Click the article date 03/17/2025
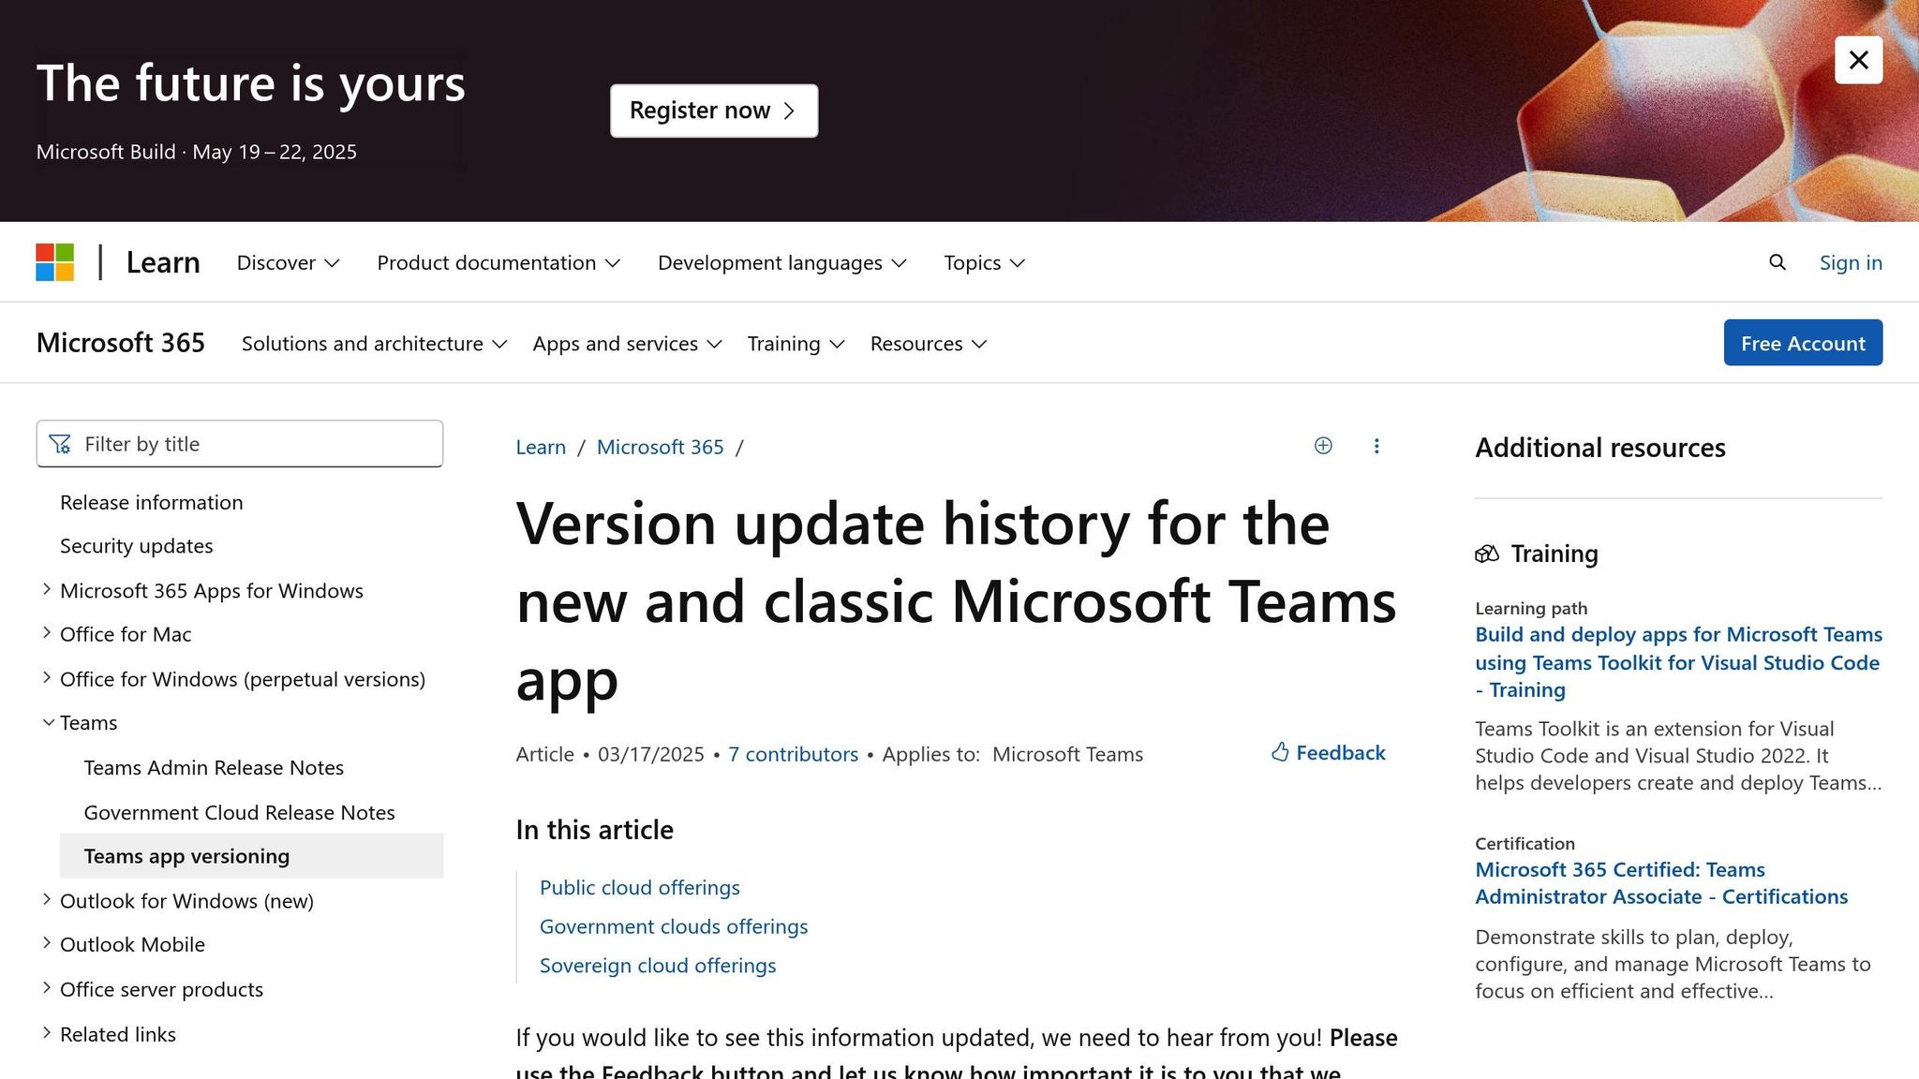Viewport: 1919px width, 1079px height. coord(650,754)
